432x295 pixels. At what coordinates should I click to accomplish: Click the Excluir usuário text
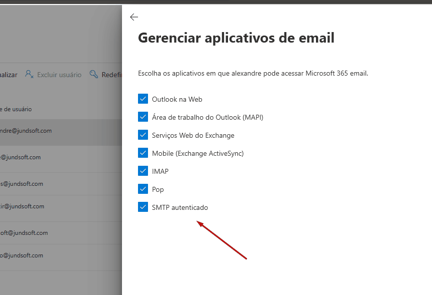point(59,75)
